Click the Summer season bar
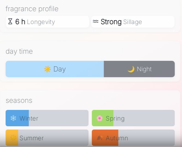Screen dimensions: 182x147 tap(47, 138)
